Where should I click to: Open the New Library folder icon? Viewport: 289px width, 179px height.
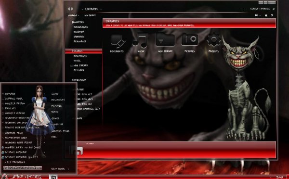click(165, 39)
